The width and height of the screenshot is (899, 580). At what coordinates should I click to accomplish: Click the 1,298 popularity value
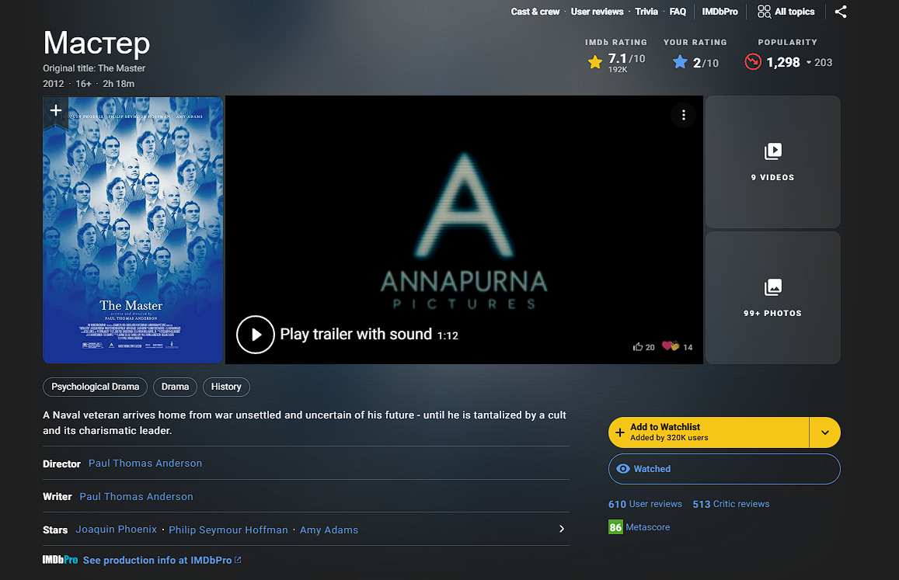783,62
